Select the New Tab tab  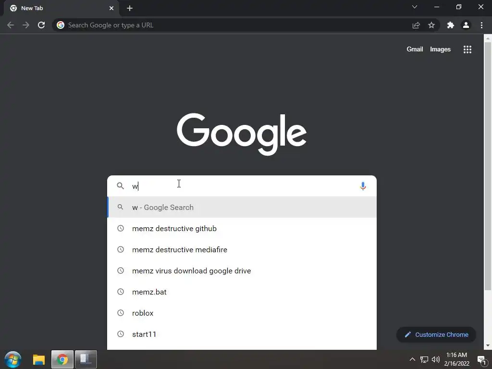[61, 8]
